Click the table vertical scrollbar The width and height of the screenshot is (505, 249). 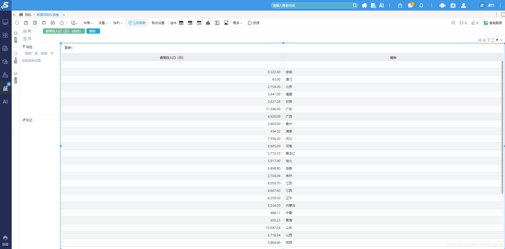pos(502,127)
